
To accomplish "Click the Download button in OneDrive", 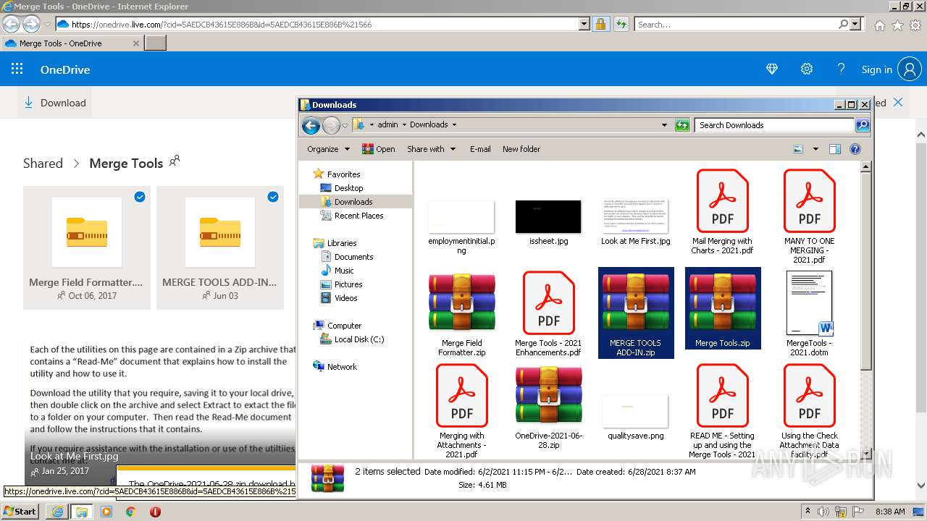I will (x=55, y=103).
